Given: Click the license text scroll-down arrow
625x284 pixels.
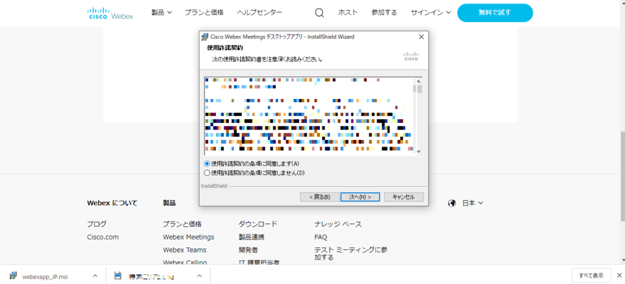Looking at the screenshot, I should [418, 151].
